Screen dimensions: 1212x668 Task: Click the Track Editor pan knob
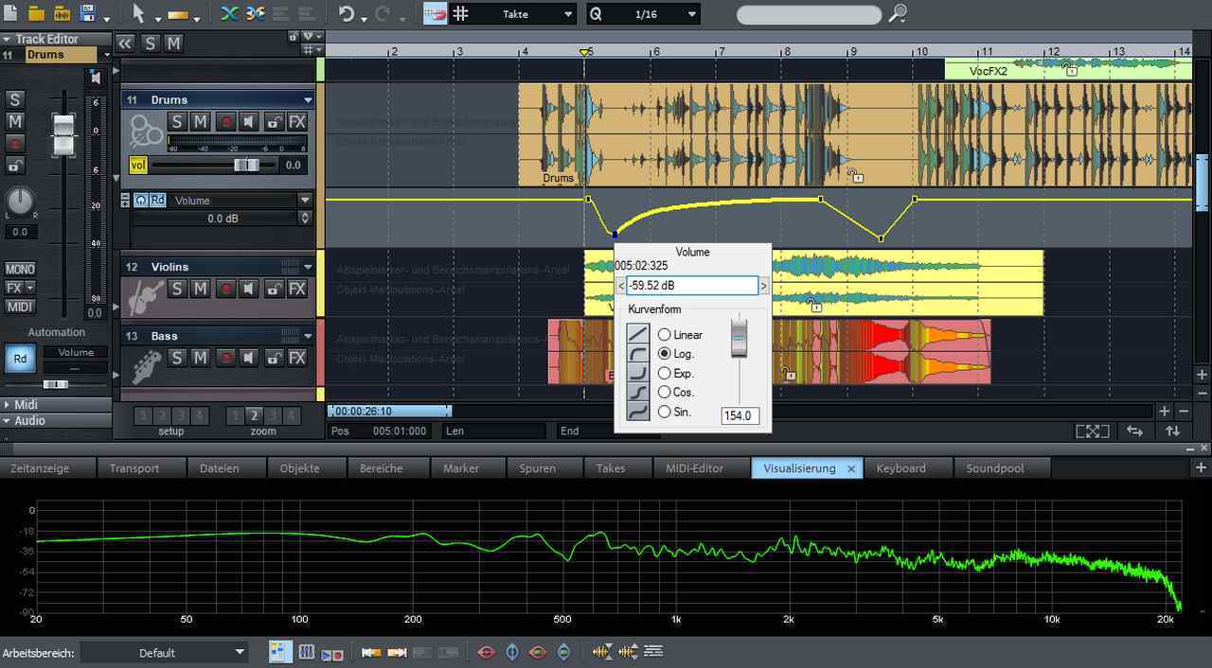[20, 201]
